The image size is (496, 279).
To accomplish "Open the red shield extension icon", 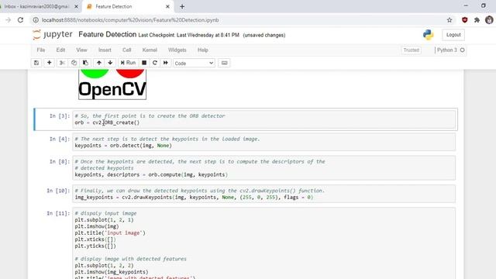I will pos(464,20).
